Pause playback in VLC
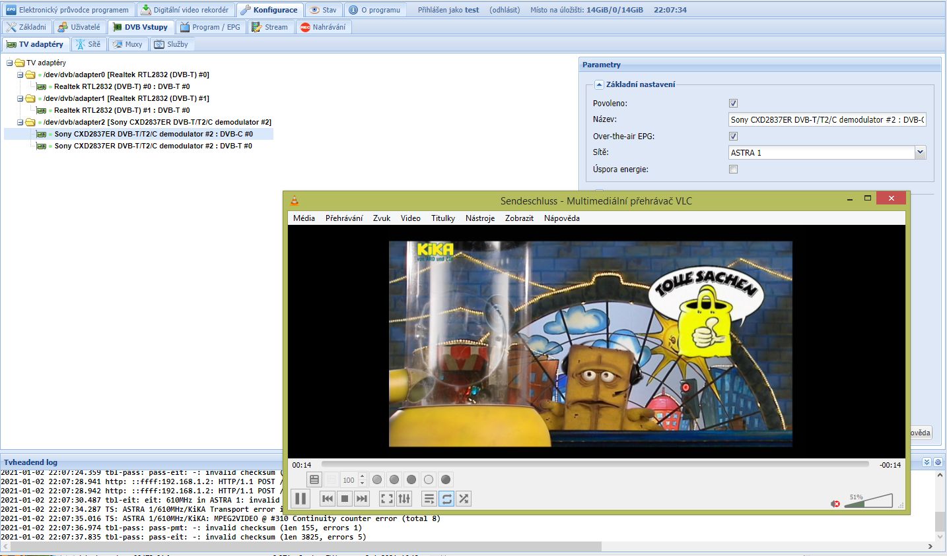 [300, 499]
